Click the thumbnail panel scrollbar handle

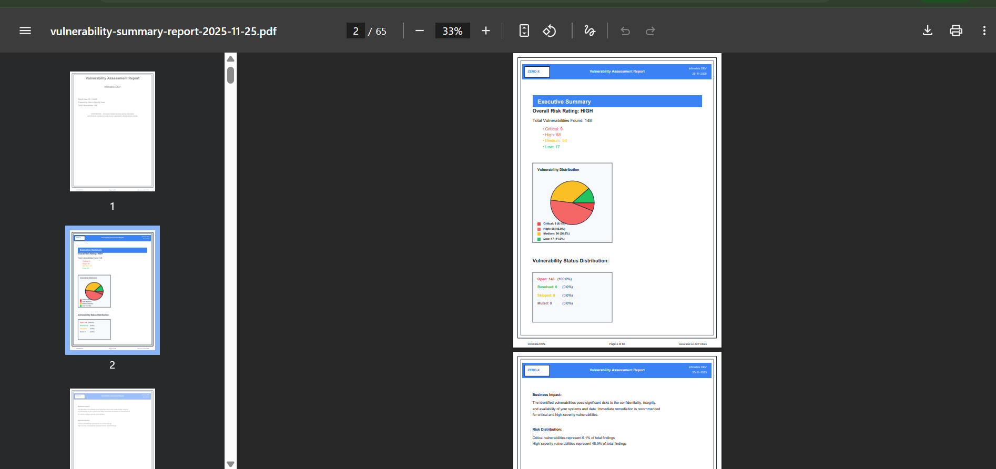(x=230, y=75)
